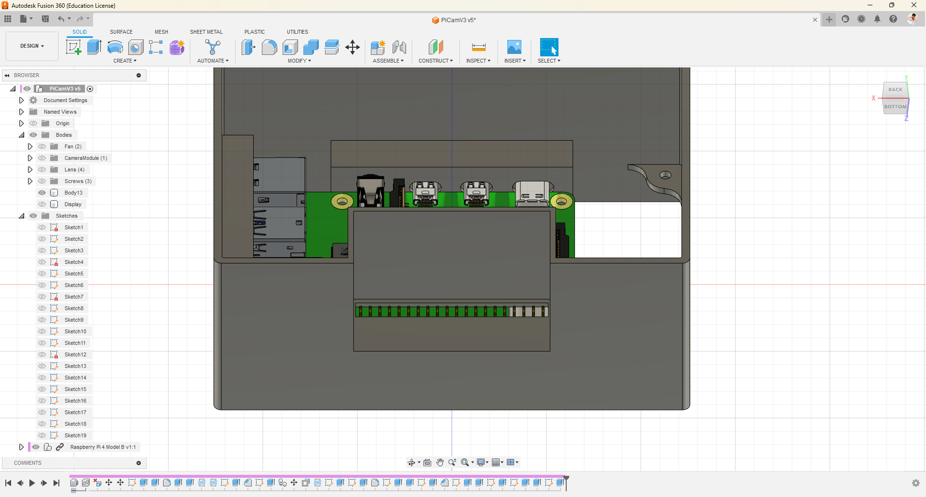Create a New Component
This screenshot has width=926, height=497.
point(378,47)
